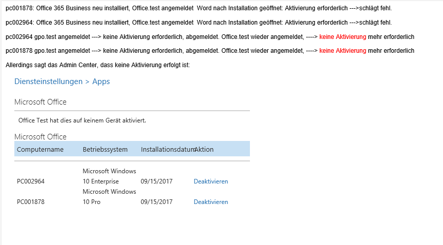This screenshot has width=443, height=245.
Task: Deactivate Office on PC001878
Action: [x=211, y=202]
